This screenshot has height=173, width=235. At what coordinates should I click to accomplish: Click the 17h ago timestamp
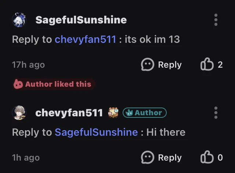(28, 65)
